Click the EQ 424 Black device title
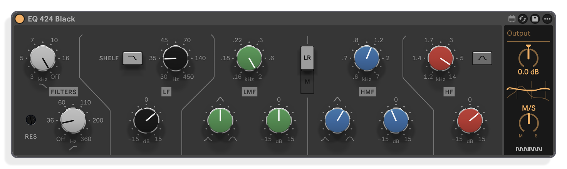Screen dimensions: 567x169 (51, 19)
